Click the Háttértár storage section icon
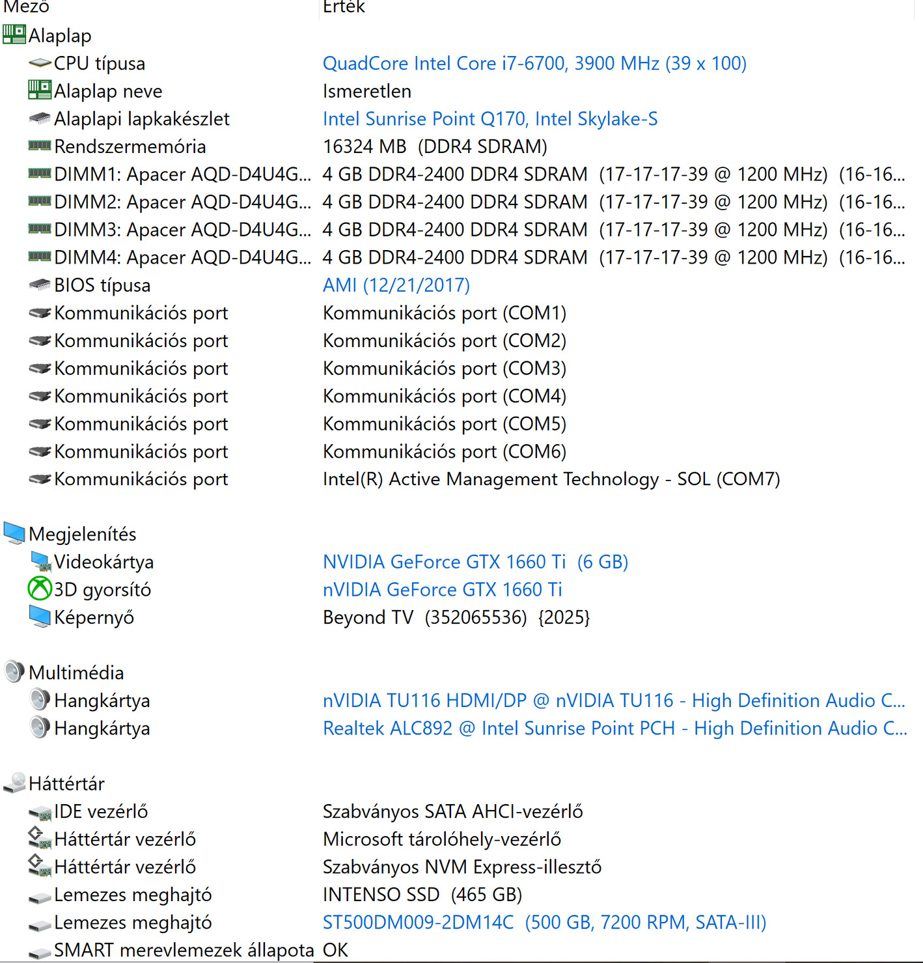Viewport: 923px width, 963px height. 14,783
